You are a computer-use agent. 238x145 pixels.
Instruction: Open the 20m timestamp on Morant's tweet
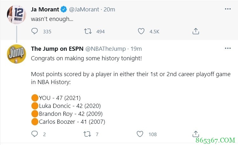[109, 10]
